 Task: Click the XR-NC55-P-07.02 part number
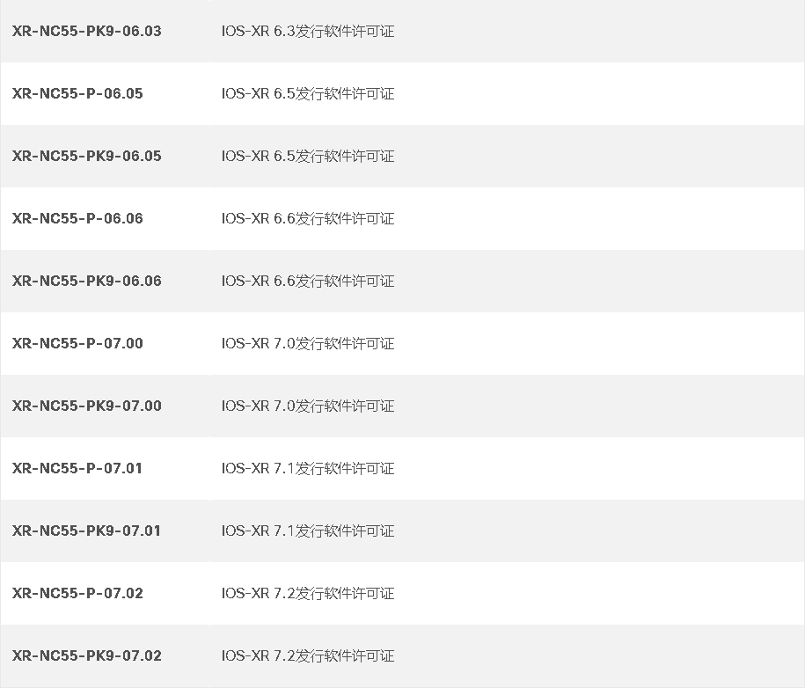pyautogui.click(x=77, y=594)
